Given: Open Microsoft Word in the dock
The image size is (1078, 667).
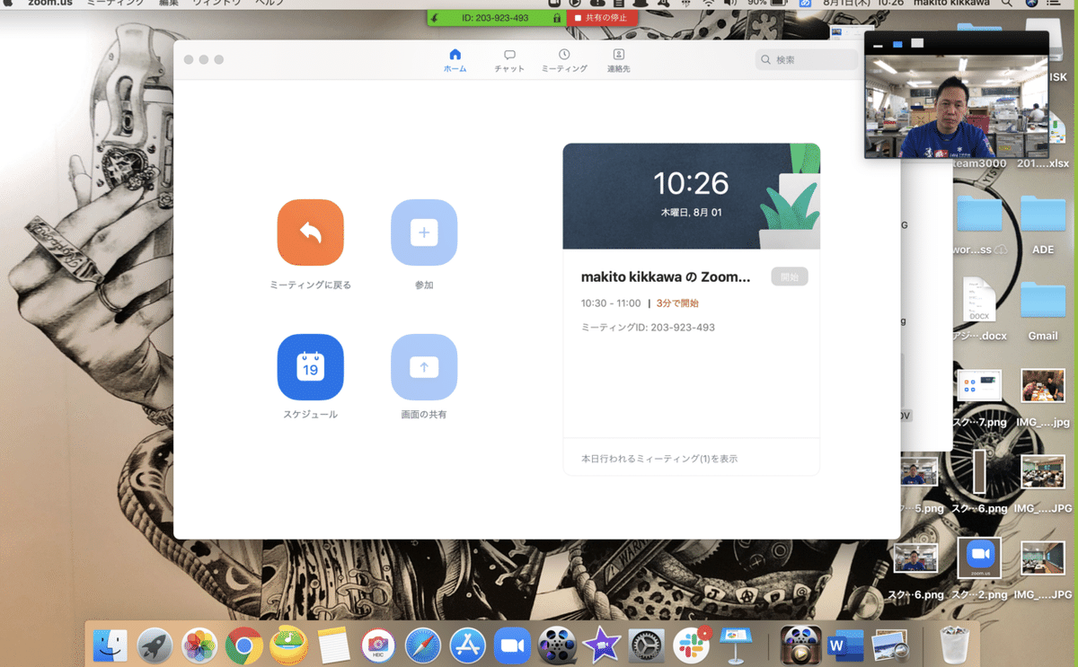Looking at the screenshot, I should coord(844,645).
